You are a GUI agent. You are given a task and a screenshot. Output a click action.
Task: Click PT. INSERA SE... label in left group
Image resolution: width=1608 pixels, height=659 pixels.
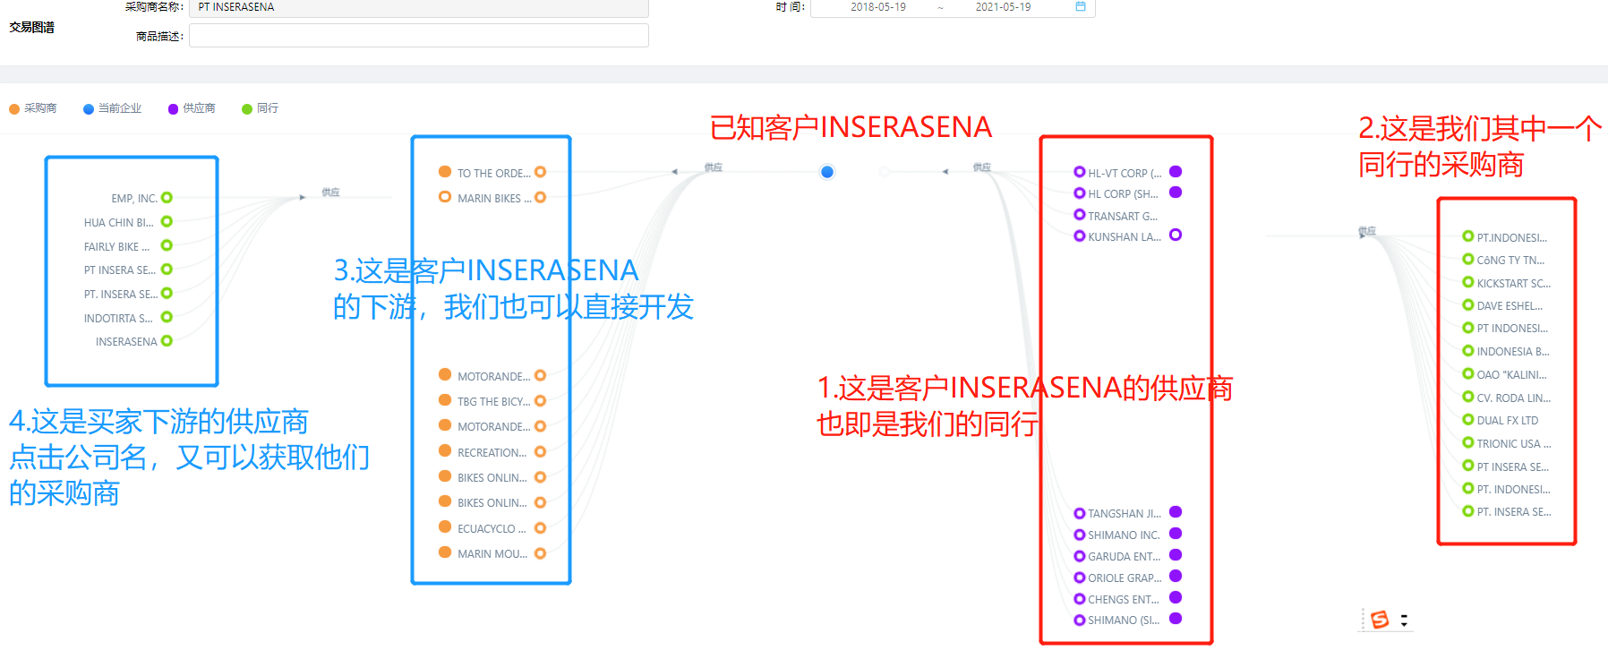121,294
